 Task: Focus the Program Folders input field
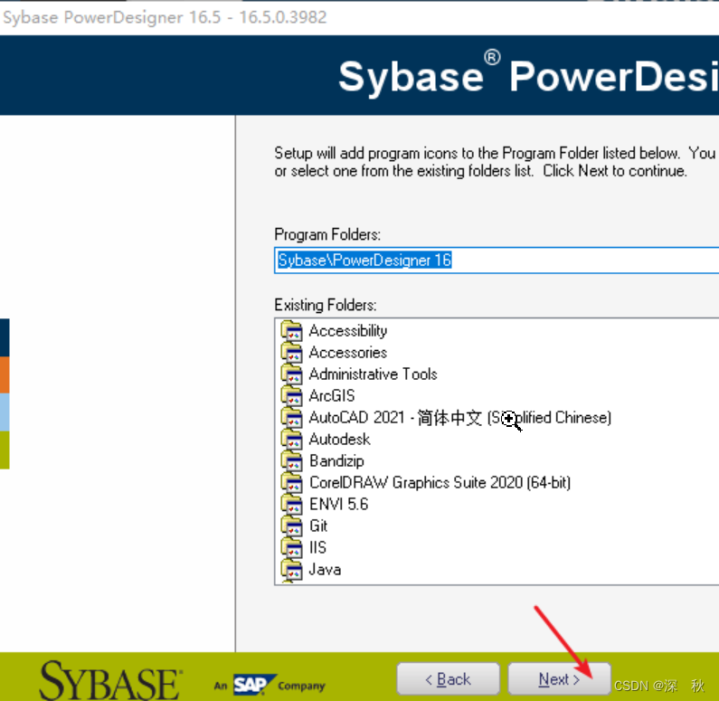click(x=497, y=260)
